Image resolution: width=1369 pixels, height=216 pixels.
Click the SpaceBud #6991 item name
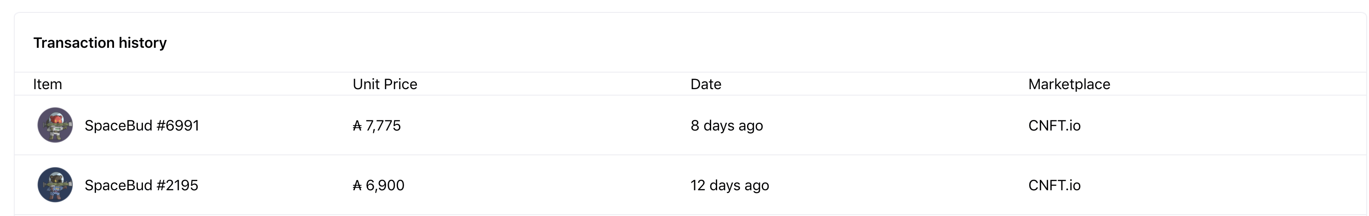click(x=142, y=126)
